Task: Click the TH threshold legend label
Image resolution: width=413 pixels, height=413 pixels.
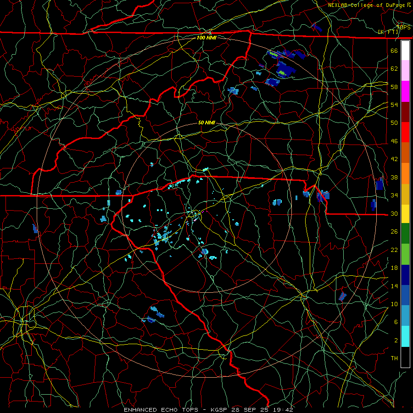Action: click(x=394, y=358)
